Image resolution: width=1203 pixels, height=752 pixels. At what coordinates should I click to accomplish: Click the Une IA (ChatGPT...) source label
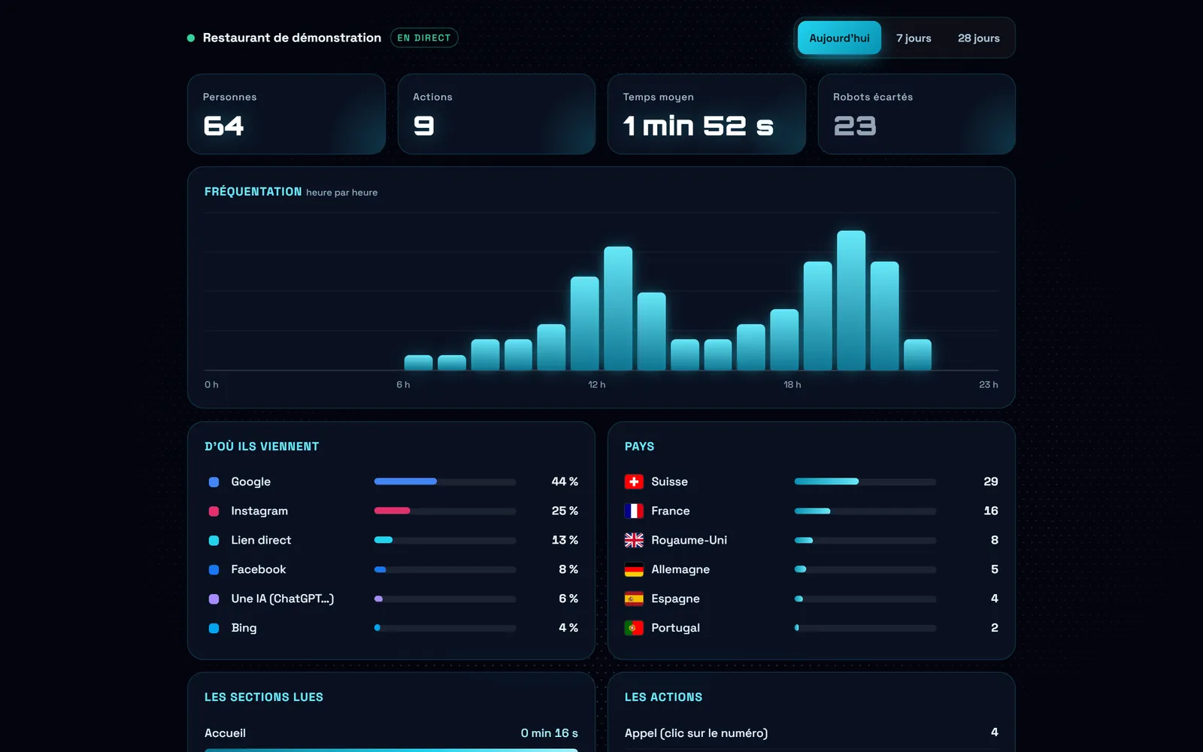(283, 599)
